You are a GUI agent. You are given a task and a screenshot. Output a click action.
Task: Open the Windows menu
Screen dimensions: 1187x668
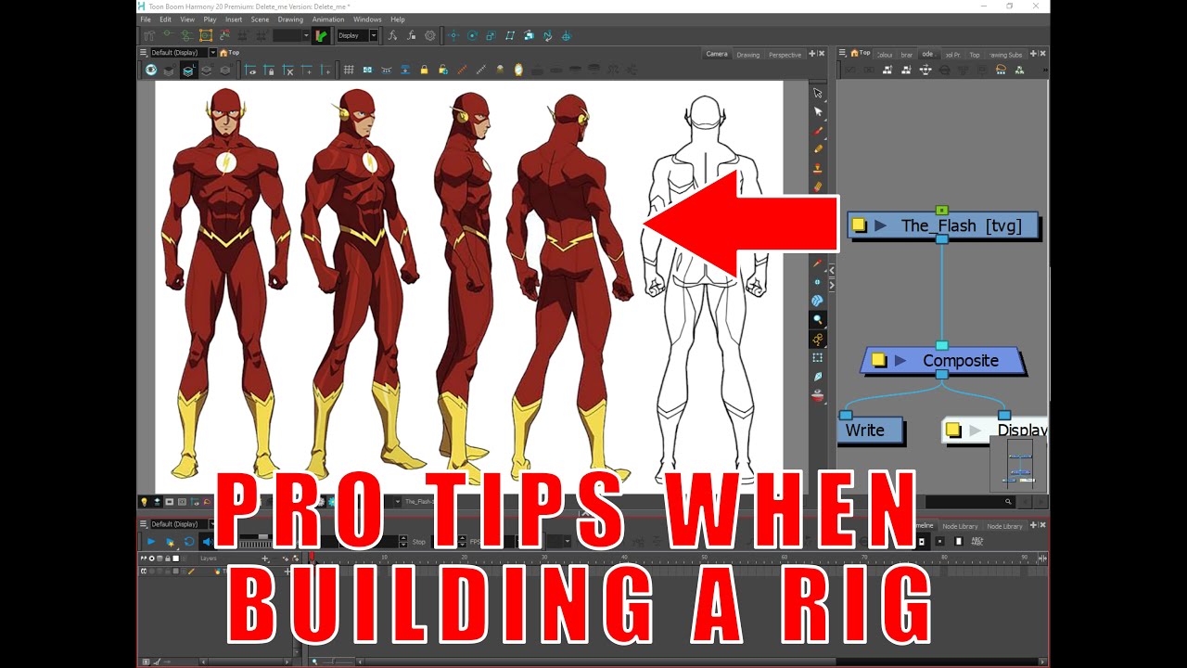[367, 19]
